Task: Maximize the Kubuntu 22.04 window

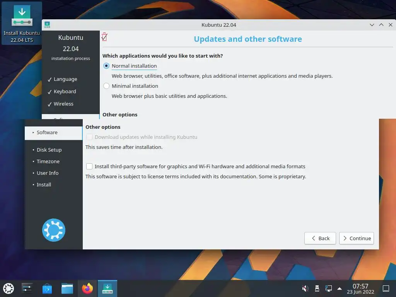Action: coord(381,25)
